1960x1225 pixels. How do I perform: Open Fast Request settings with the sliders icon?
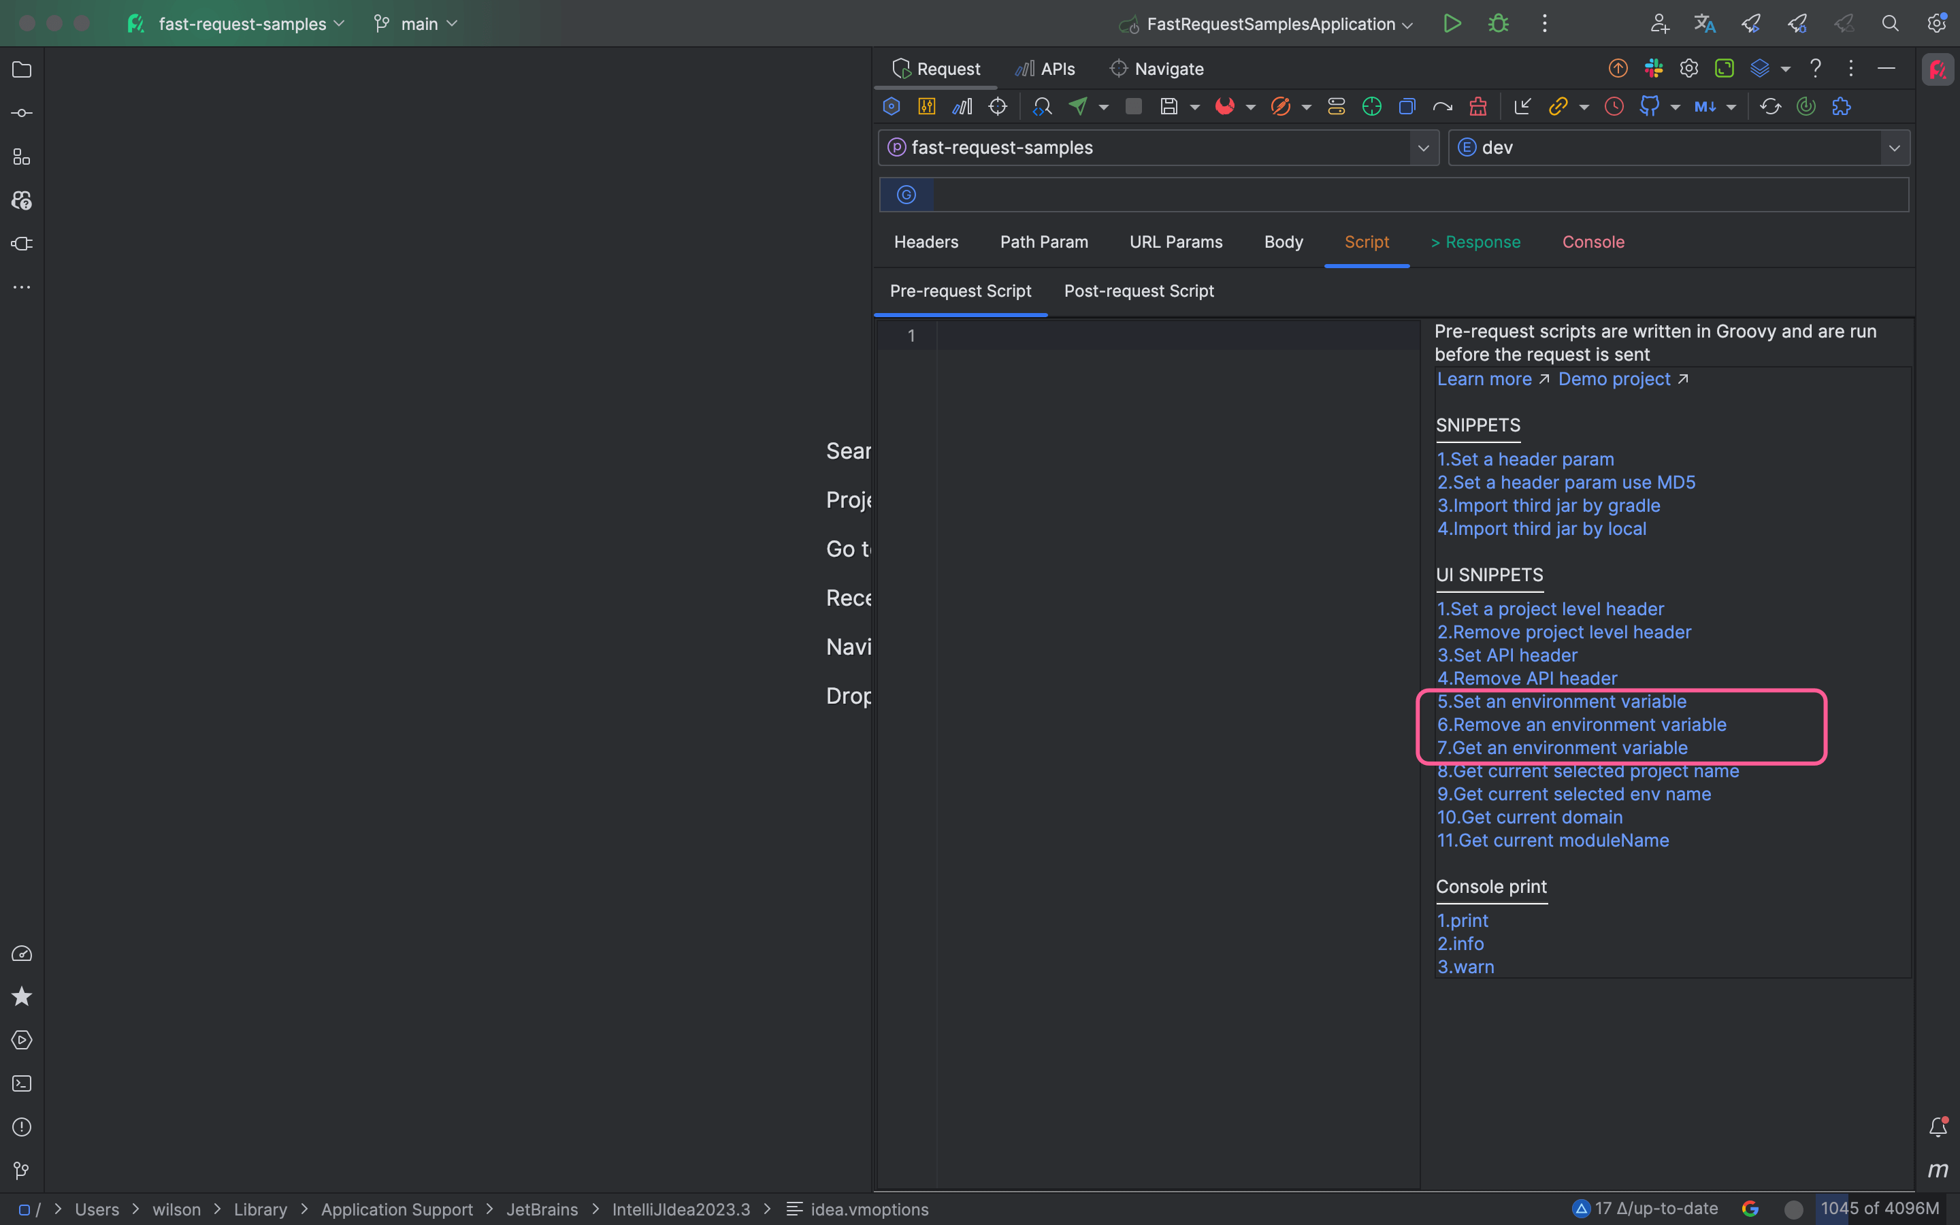(x=928, y=106)
